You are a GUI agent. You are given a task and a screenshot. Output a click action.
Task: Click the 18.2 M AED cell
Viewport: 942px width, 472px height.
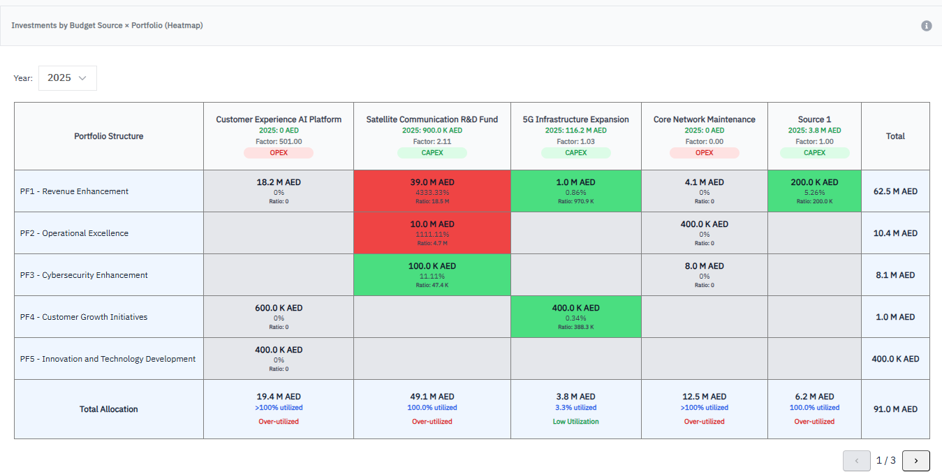279,191
